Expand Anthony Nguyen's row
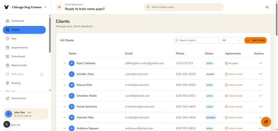This screenshot has height=131, width=278. (x=64, y=128)
